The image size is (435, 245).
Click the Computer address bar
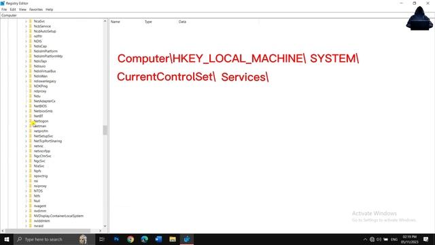tap(217, 16)
